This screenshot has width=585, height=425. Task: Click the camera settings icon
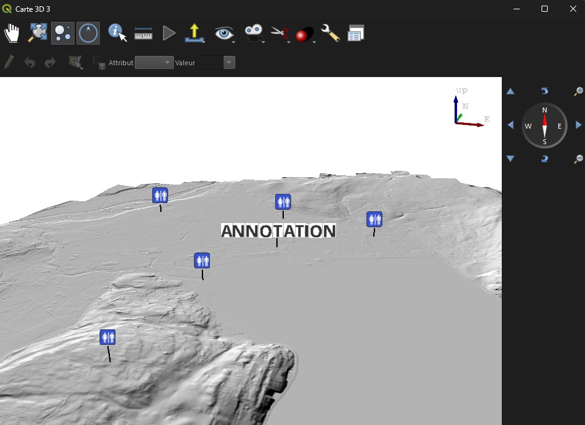pyautogui.click(x=253, y=33)
